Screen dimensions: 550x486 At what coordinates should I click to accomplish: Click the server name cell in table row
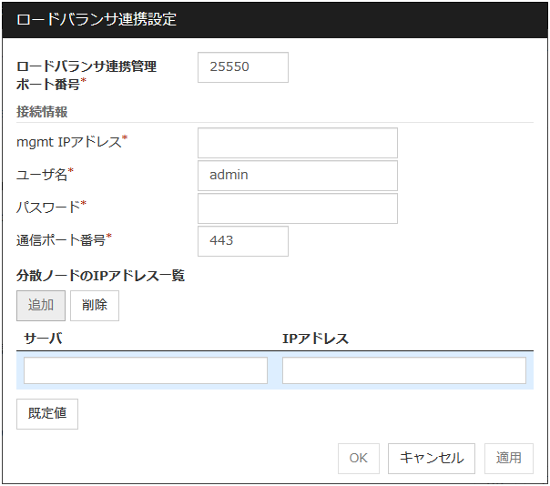tap(146, 370)
